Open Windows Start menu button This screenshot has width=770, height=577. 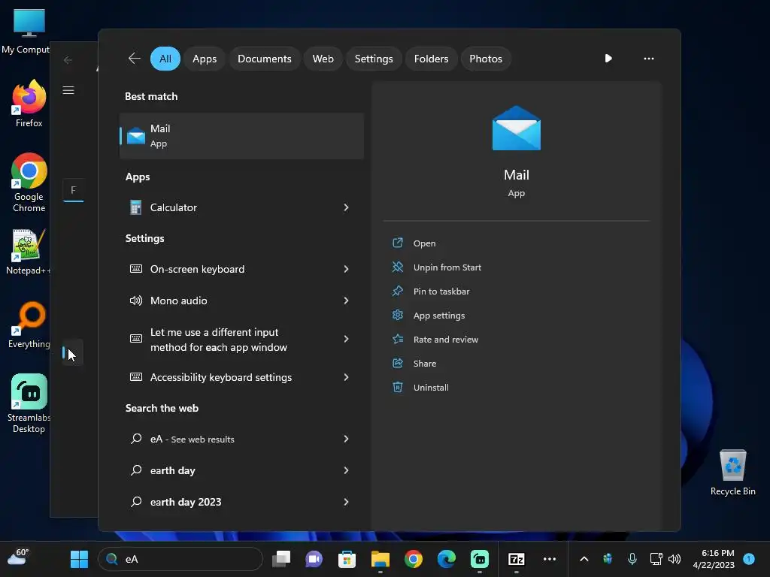click(x=79, y=559)
